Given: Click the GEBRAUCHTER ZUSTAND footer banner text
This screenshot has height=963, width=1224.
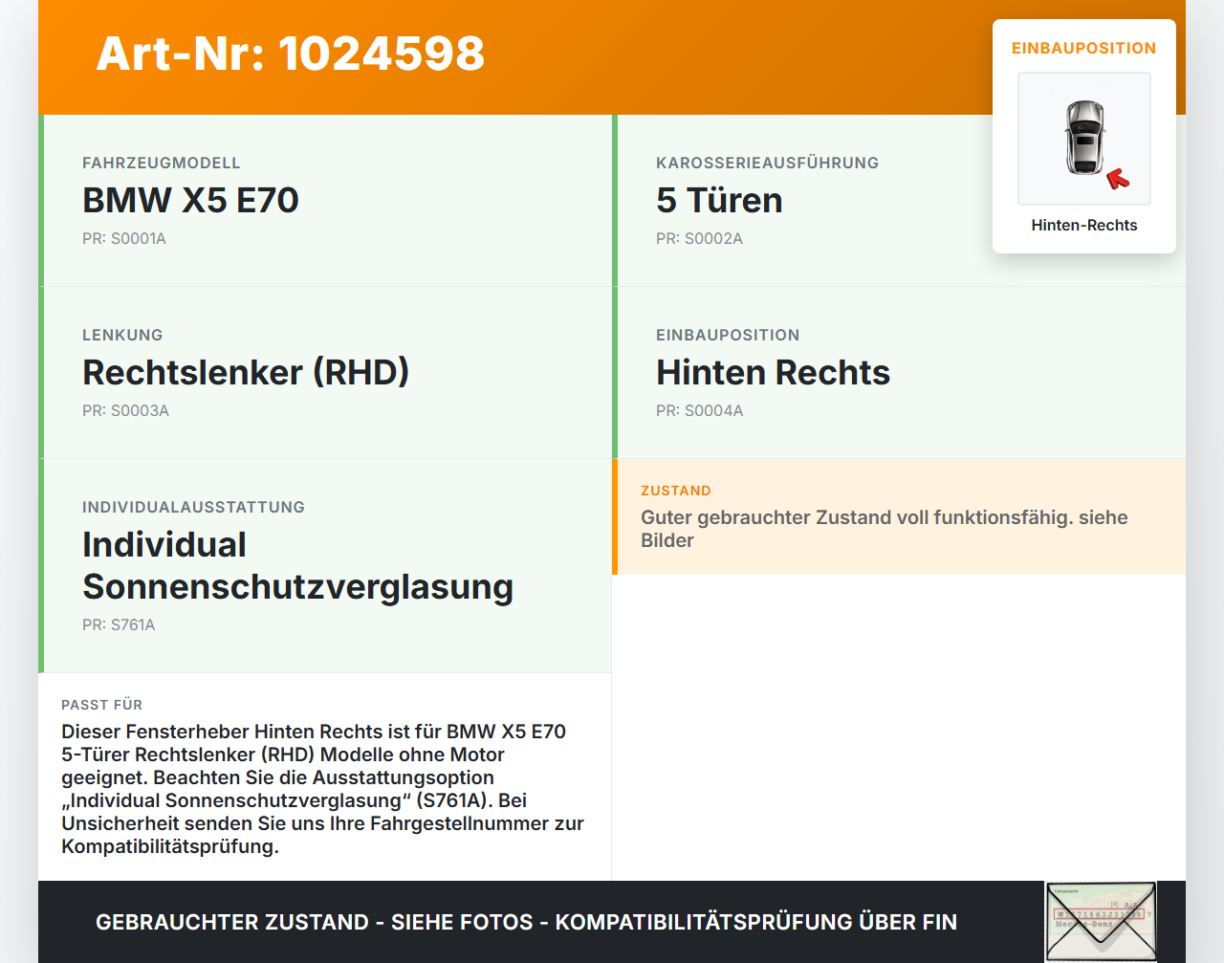Looking at the screenshot, I should (x=526, y=922).
